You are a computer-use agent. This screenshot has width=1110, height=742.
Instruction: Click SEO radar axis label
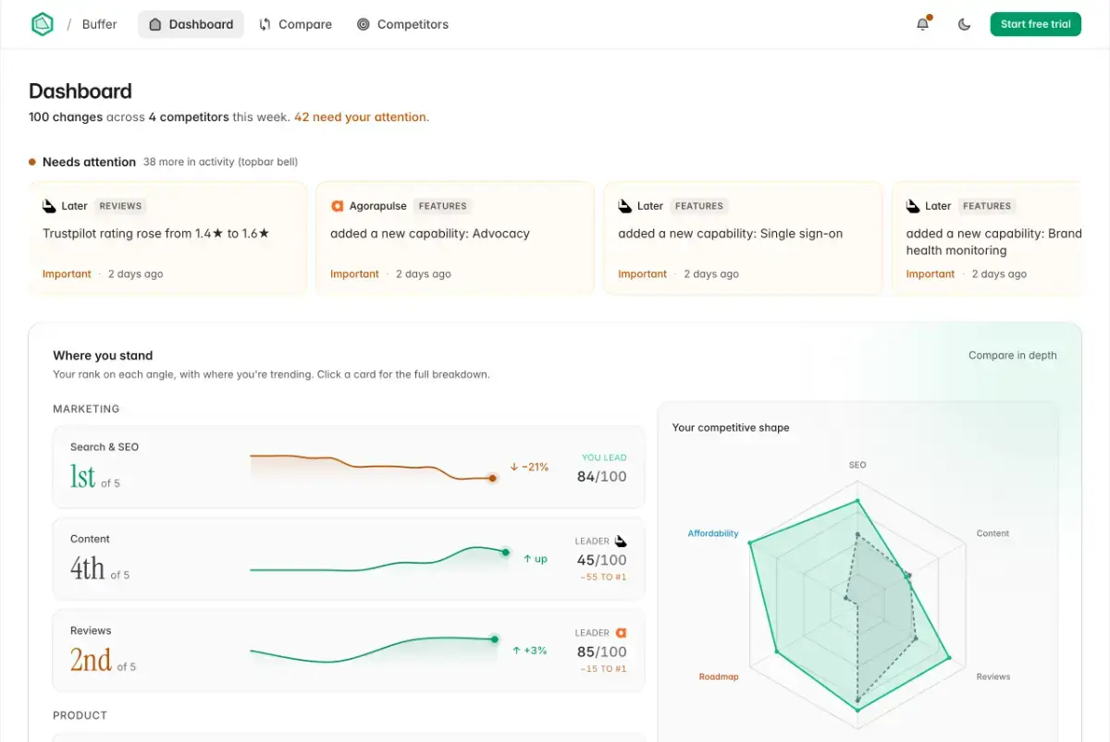coord(857,465)
